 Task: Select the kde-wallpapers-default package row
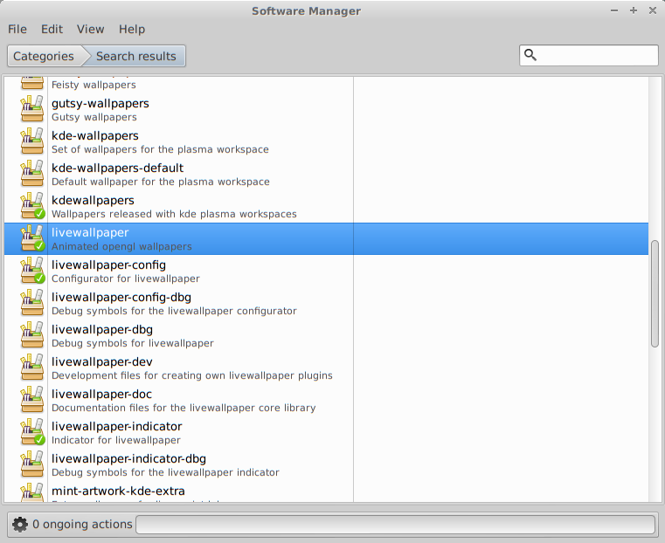pyautogui.click(x=201, y=174)
